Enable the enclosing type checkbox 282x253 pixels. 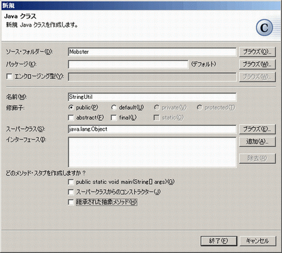click(x=9, y=76)
